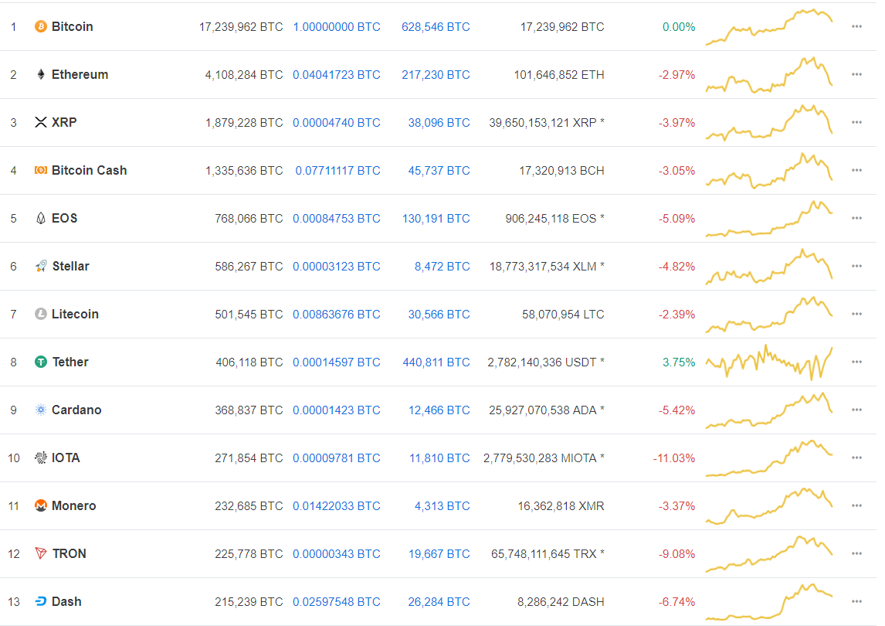Click the Bitcoin Cash orange logo icon

[41, 170]
